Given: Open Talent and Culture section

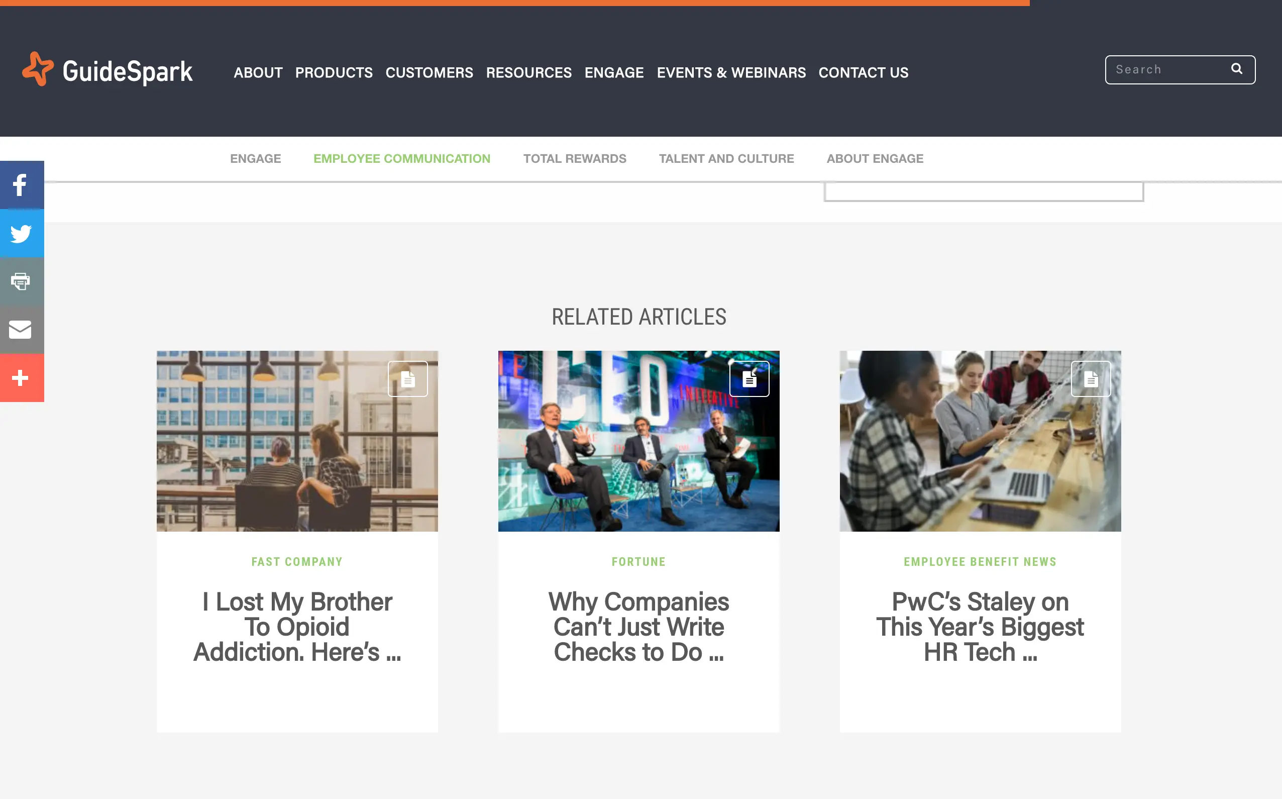Looking at the screenshot, I should pyautogui.click(x=726, y=158).
